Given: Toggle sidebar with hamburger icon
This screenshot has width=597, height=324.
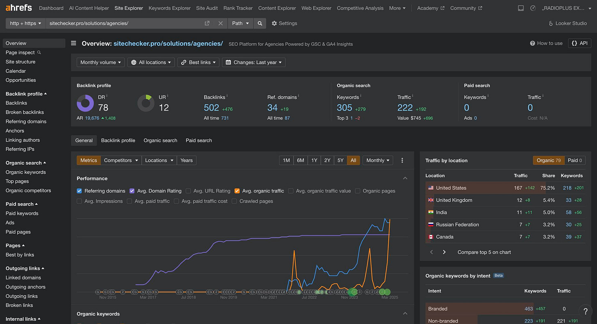Looking at the screenshot, I should (73, 43).
